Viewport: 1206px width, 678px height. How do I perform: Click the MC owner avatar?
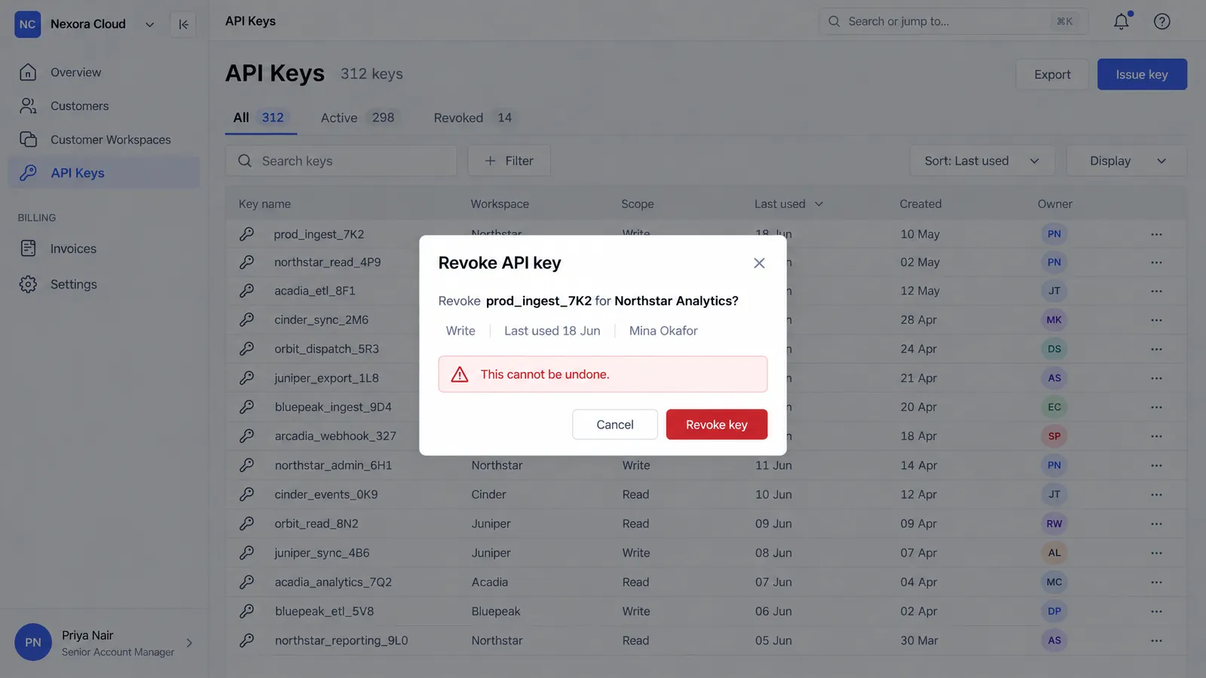tap(1054, 582)
